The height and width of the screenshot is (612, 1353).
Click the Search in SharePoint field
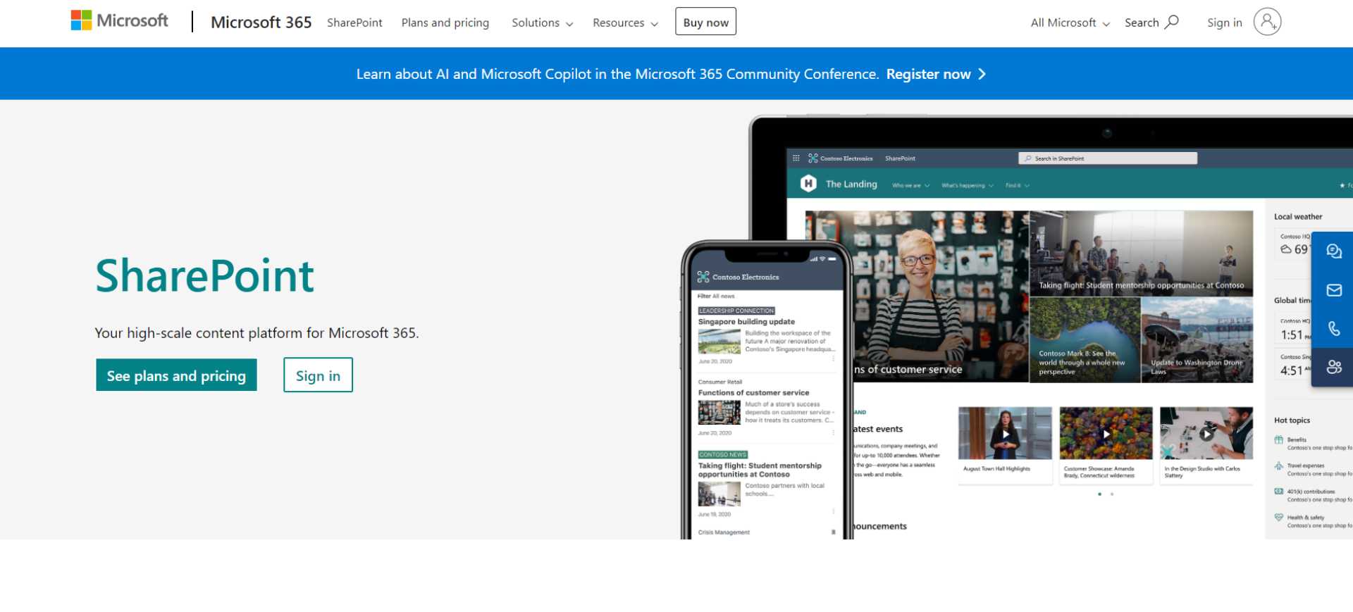1108,158
